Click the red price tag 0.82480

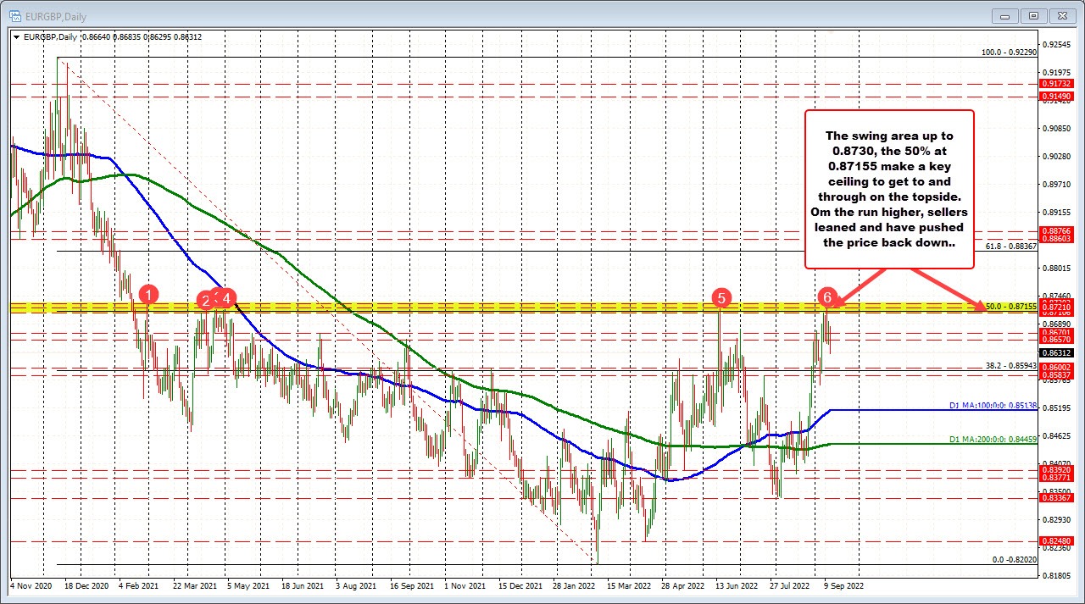[x=1057, y=540]
